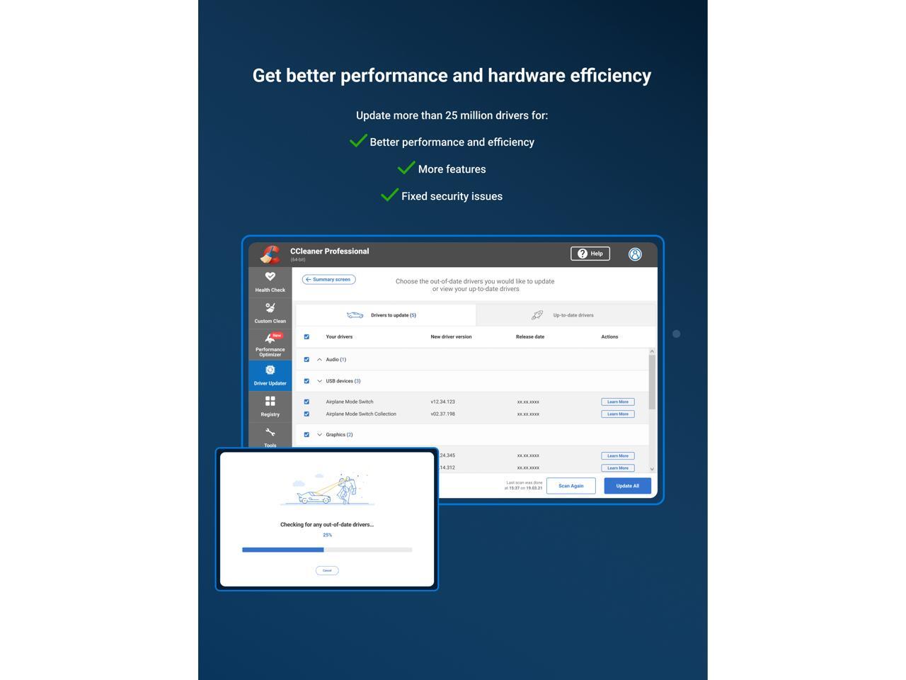The width and height of the screenshot is (906, 680).
Task: Cancel the driver scan in progress
Action: click(327, 569)
